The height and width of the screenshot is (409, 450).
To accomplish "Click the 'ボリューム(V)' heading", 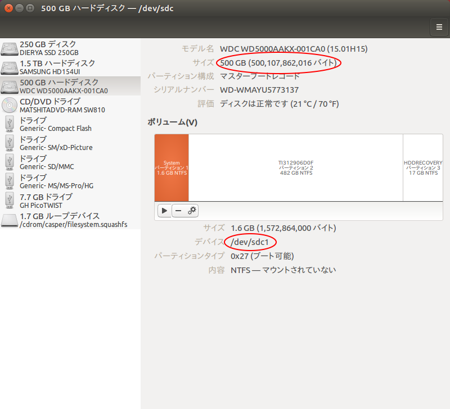I will [173, 122].
